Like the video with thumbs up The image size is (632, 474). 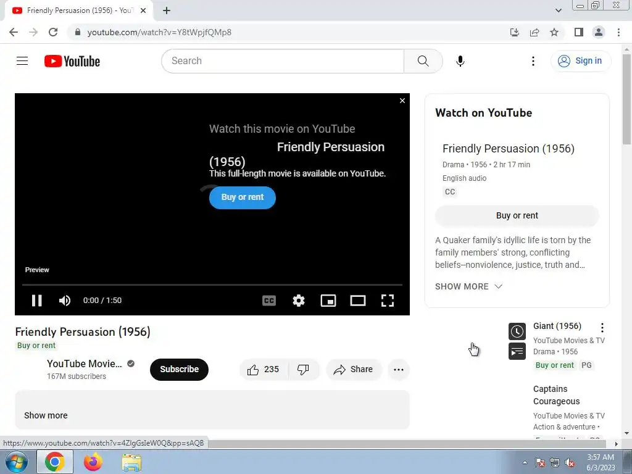(x=264, y=369)
